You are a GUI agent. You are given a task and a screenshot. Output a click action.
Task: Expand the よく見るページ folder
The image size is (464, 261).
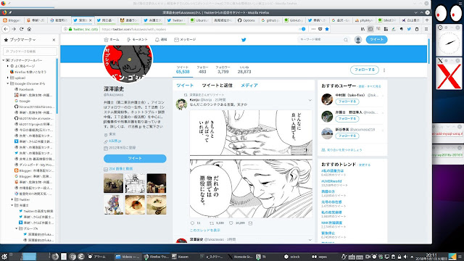point(8,66)
